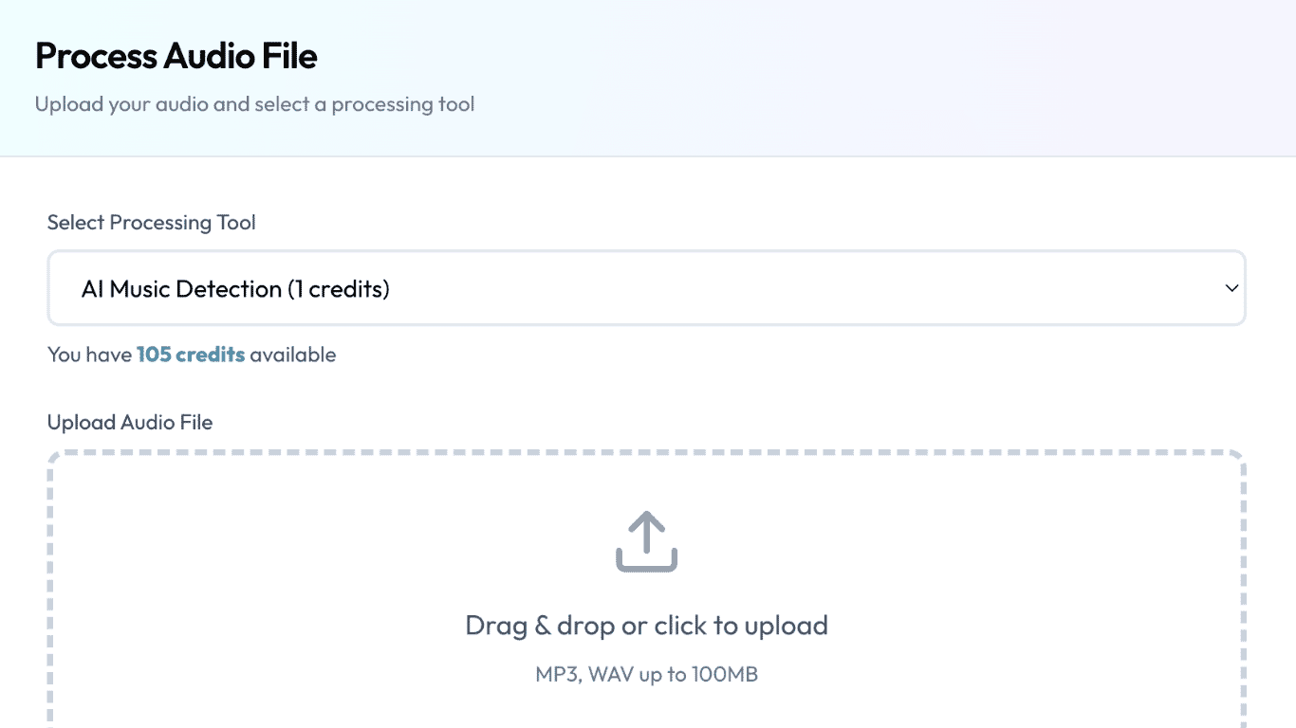Screen dimensions: 1296x728
Task: Click empty space inside the tool dropdown field
Action: click(759, 288)
